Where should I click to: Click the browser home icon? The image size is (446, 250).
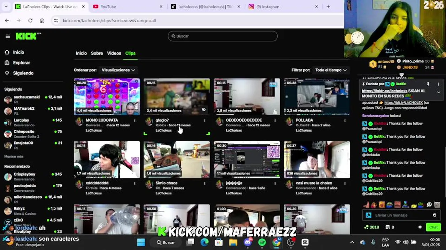[42, 21]
